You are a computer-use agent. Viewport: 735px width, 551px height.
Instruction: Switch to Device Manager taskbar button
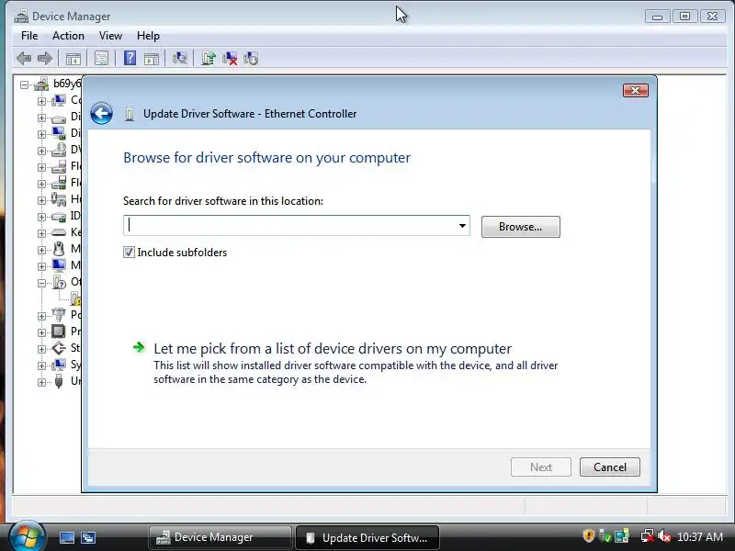(220, 537)
